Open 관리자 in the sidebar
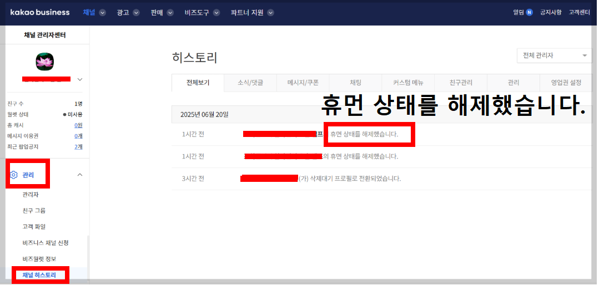 [x=31, y=195]
